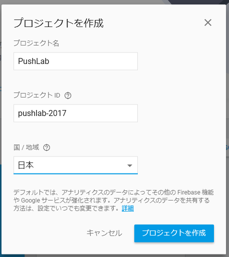Expand the country dropdown arrow
The width and height of the screenshot is (229, 257).
pyautogui.click(x=130, y=165)
